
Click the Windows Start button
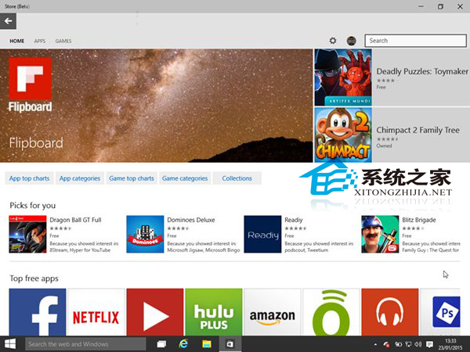pos(11,344)
